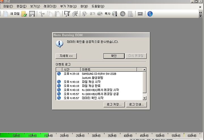Viewport: 204px width, 140px height.
Task: Click the info icon beside '파일 캐싱 시작'
Action: (x=59, y=82)
